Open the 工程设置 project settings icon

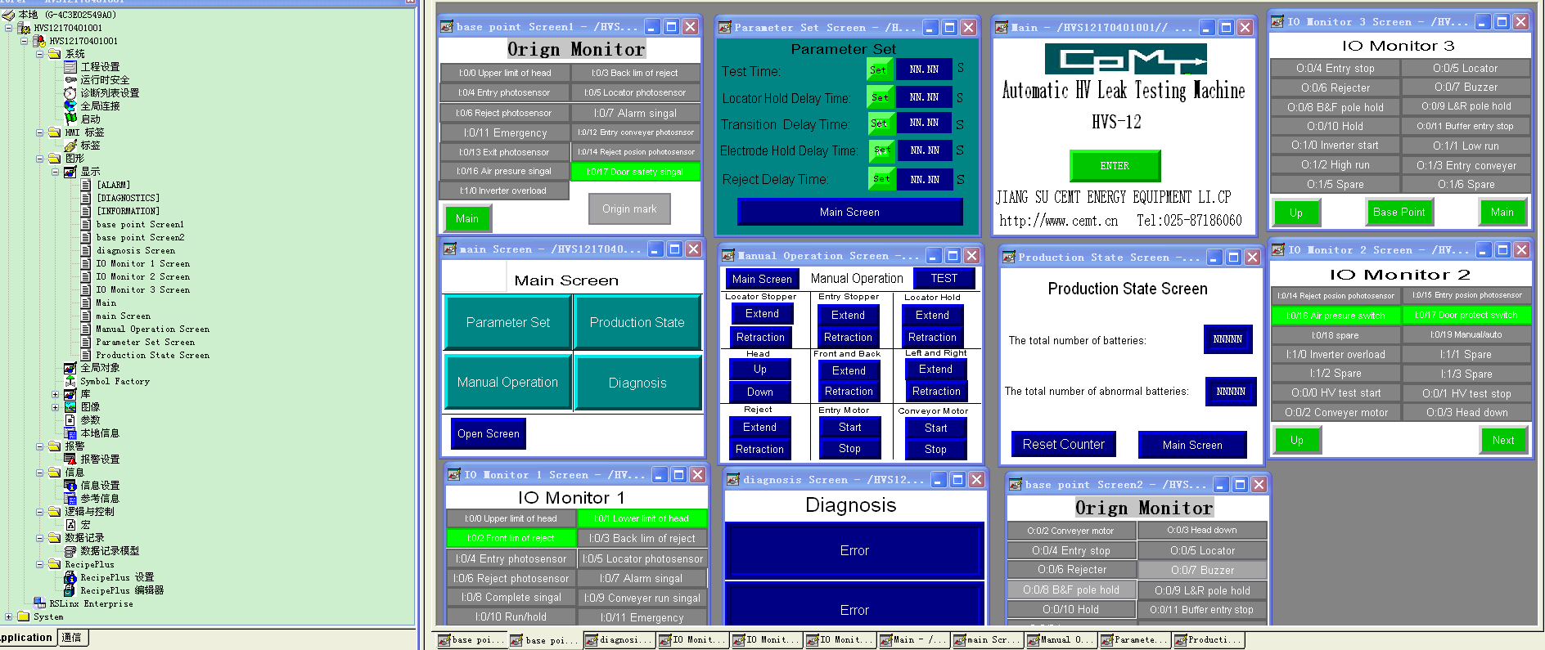(70, 67)
